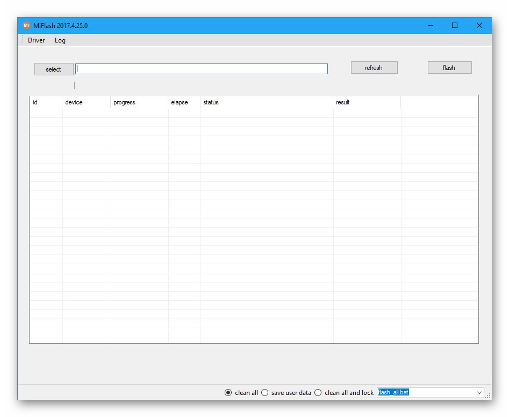Viewport: 509px width, 417px height.
Task: Click the result column header
Action: tap(367, 102)
